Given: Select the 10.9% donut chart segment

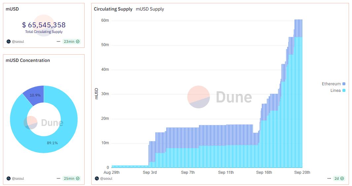Looking at the screenshot, I should [x=34, y=95].
